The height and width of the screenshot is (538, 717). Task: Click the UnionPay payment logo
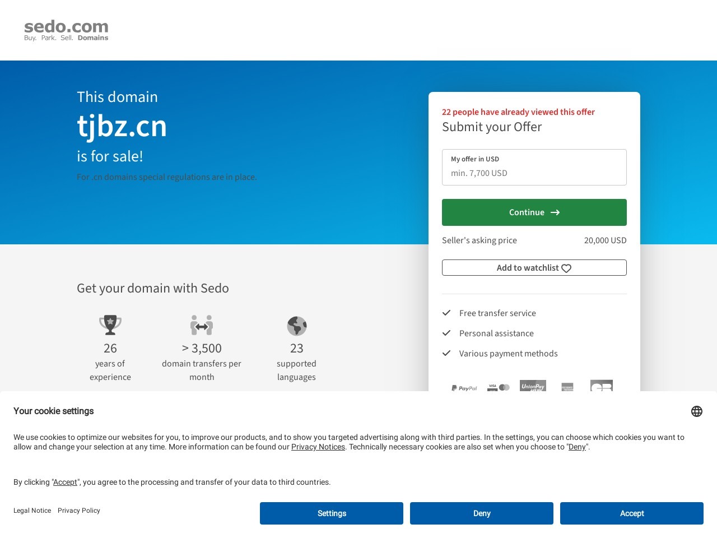(533, 386)
